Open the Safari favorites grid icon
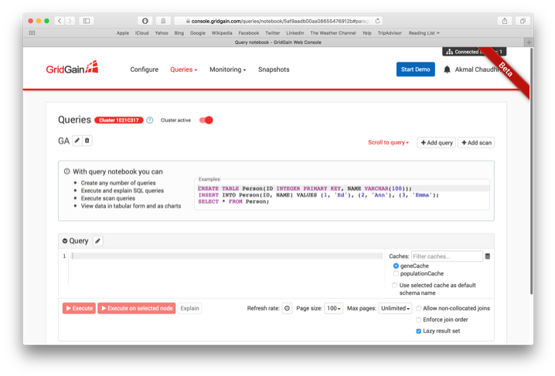The image size is (555, 376). click(x=32, y=33)
